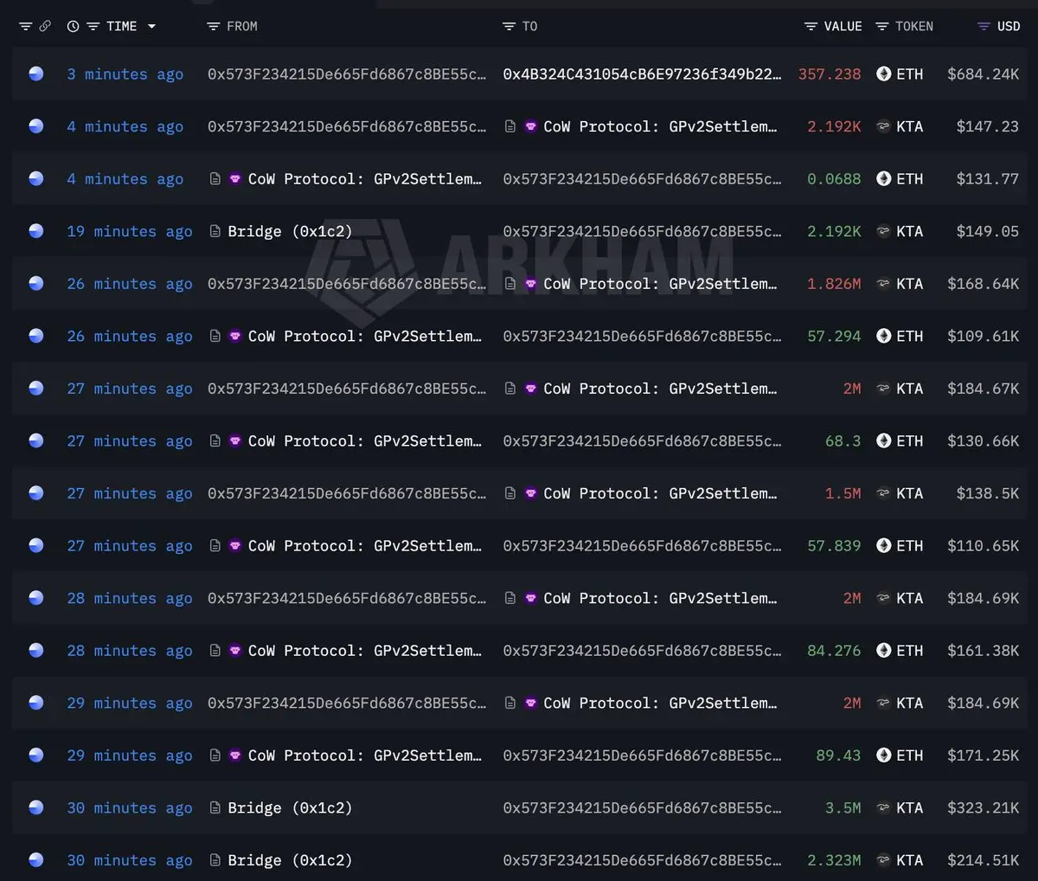Open recipient address 0x4B324C431054cB6E97236f349b22
The height and width of the screenshot is (881, 1038).
click(x=642, y=74)
